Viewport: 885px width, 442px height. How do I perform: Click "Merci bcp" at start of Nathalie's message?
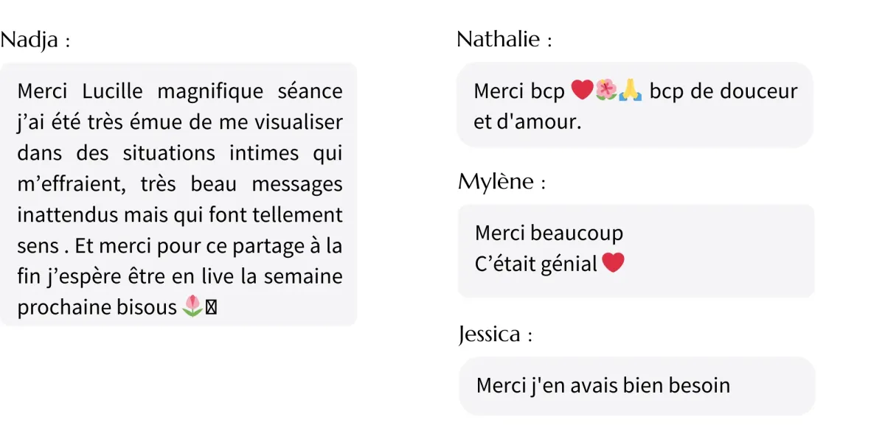[x=518, y=91]
